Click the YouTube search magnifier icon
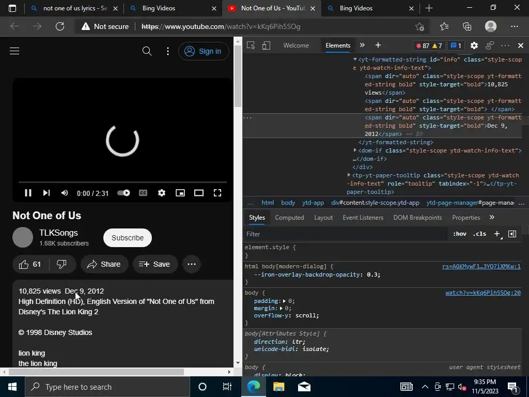The image size is (529, 397). (x=147, y=51)
